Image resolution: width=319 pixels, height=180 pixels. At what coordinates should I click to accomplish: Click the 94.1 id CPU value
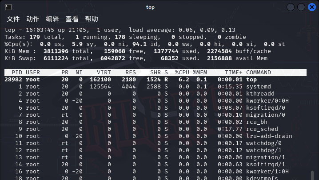click(140, 44)
